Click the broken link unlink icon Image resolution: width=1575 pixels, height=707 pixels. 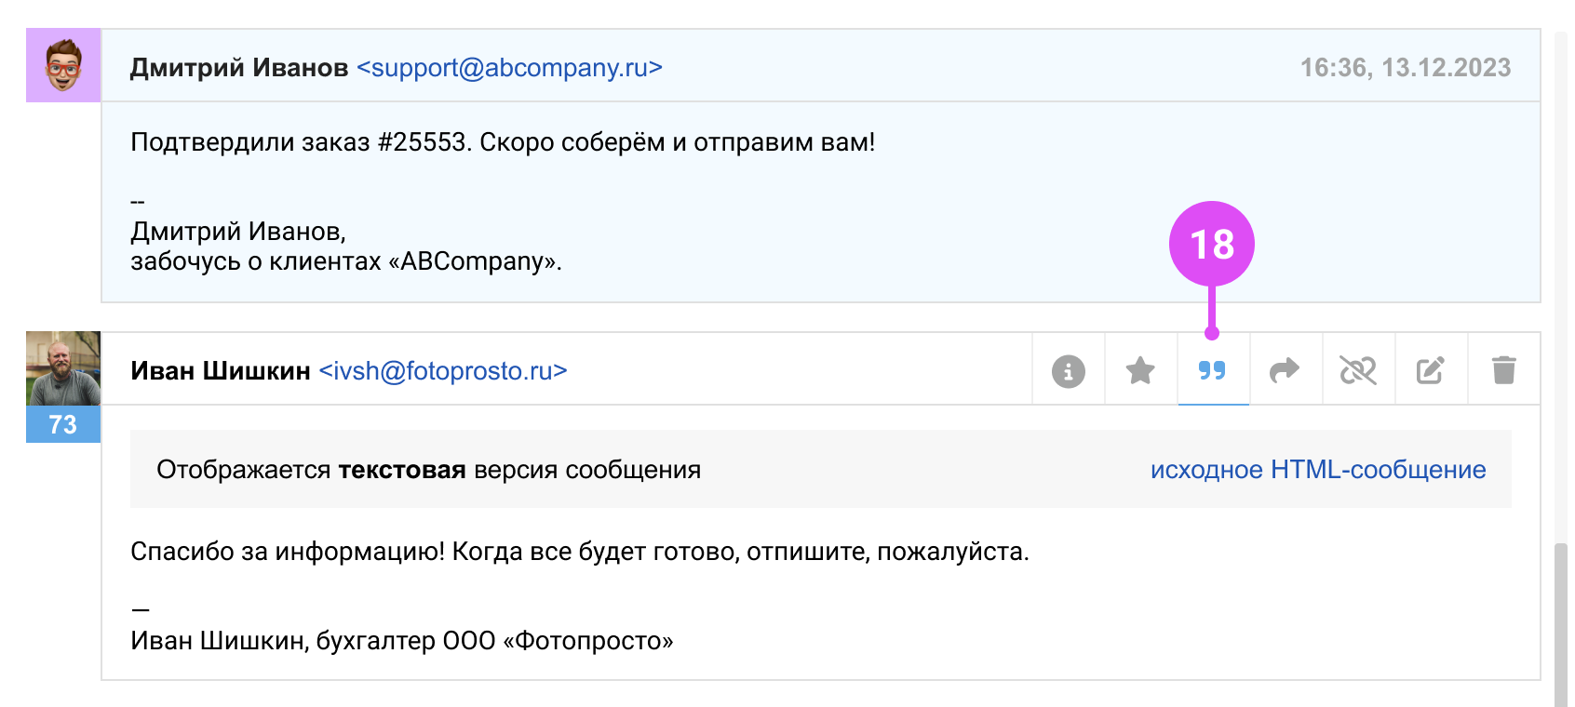click(1357, 371)
